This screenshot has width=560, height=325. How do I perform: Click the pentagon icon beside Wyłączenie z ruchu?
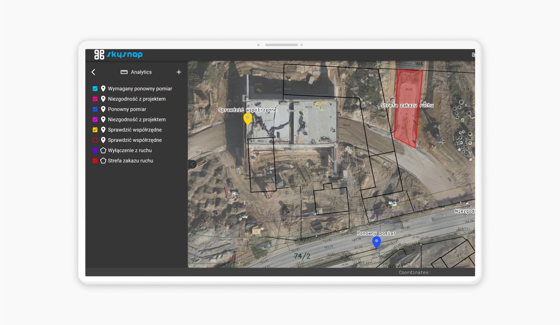103,150
